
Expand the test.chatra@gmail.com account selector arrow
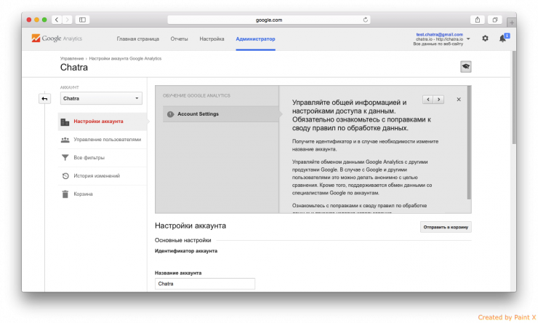[468, 39]
